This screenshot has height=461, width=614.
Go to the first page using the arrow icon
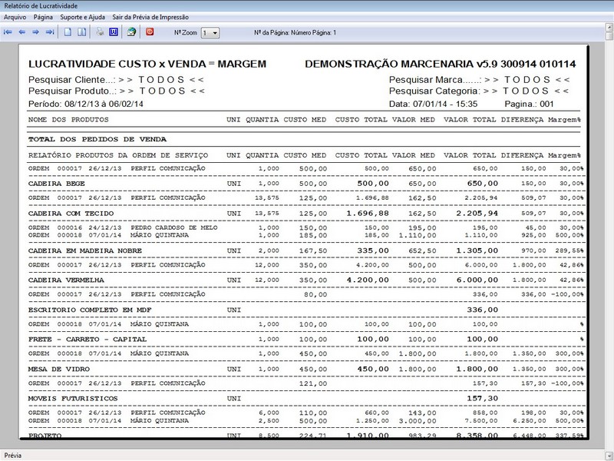click(x=8, y=32)
